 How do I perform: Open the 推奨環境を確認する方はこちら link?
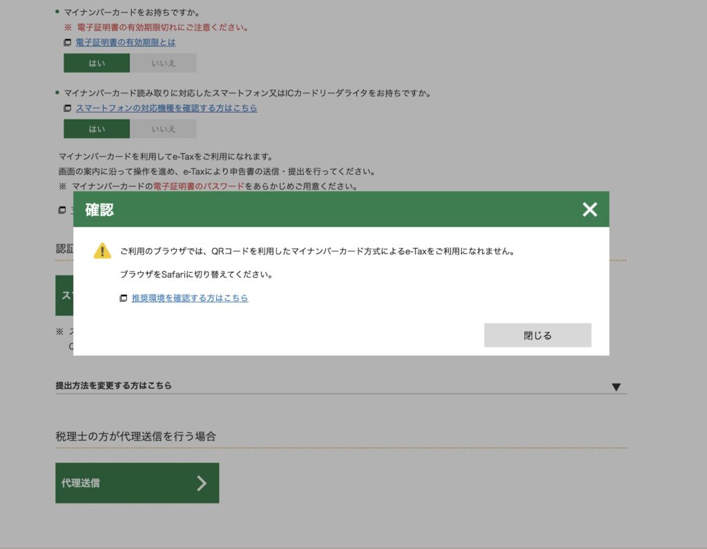click(x=190, y=298)
